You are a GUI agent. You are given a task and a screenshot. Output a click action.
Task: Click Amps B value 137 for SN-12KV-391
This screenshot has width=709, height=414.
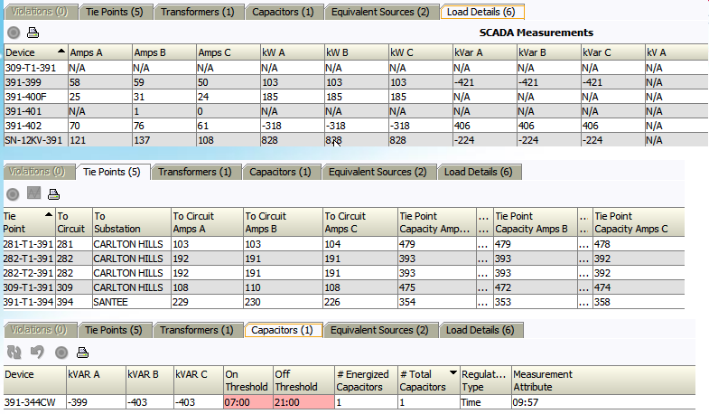(164, 140)
